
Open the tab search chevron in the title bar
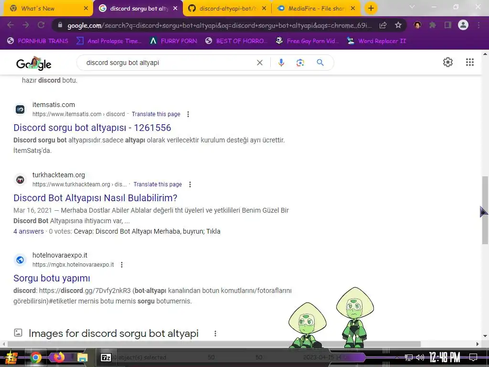coord(412,7)
